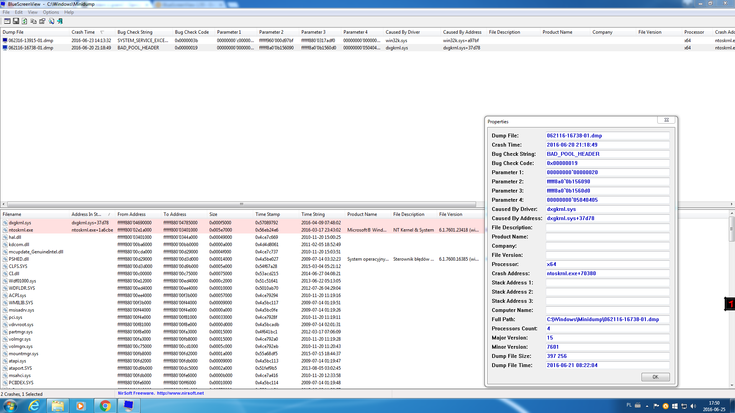Open the Options menu
The width and height of the screenshot is (735, 413).
point(51,12)
